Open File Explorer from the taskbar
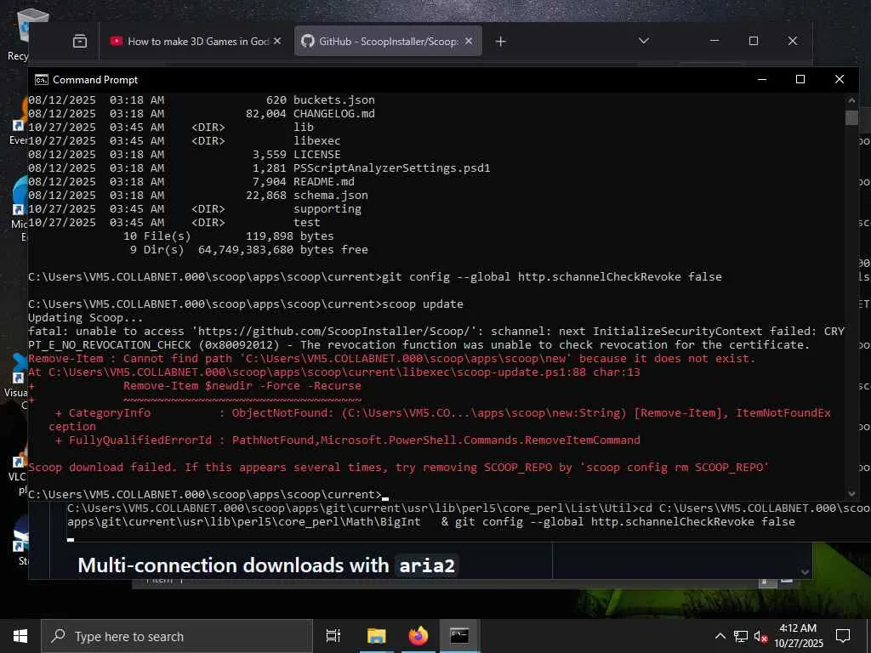The height and width of the screenshot is (653, 871). 376,636
